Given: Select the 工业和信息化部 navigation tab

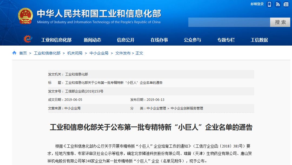Looking at the screenshot, I should pos(56,39).
